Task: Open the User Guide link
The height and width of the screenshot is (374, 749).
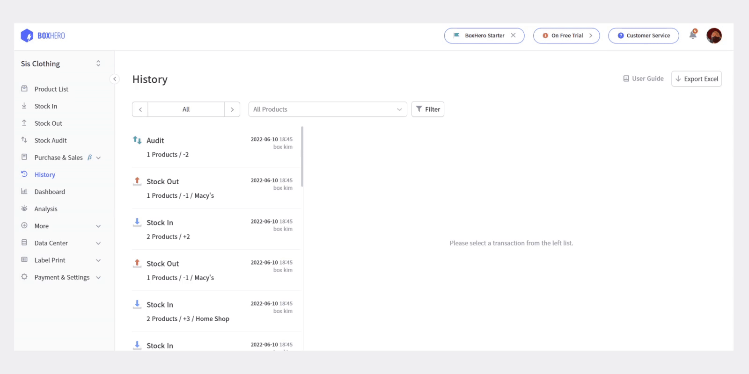Action: [643, 79]
